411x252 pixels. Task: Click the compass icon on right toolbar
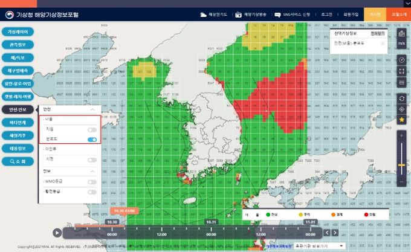coord(402,60)
